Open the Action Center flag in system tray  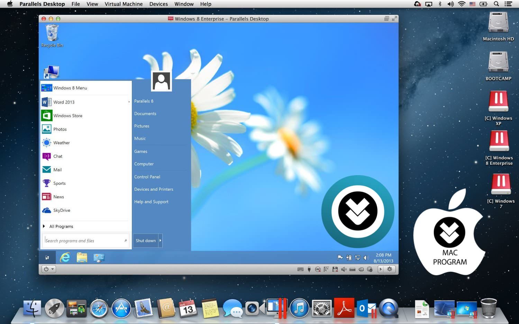[340, 258]
